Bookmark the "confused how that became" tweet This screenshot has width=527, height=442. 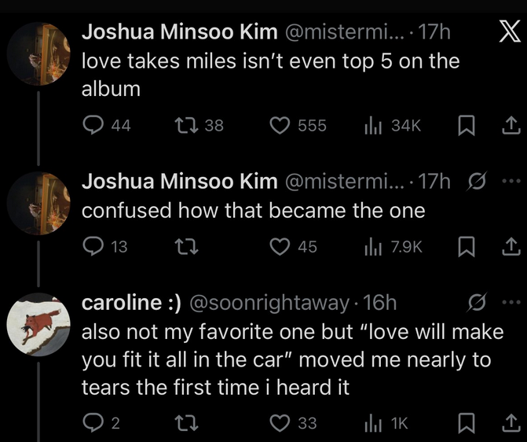coord(463,247)
